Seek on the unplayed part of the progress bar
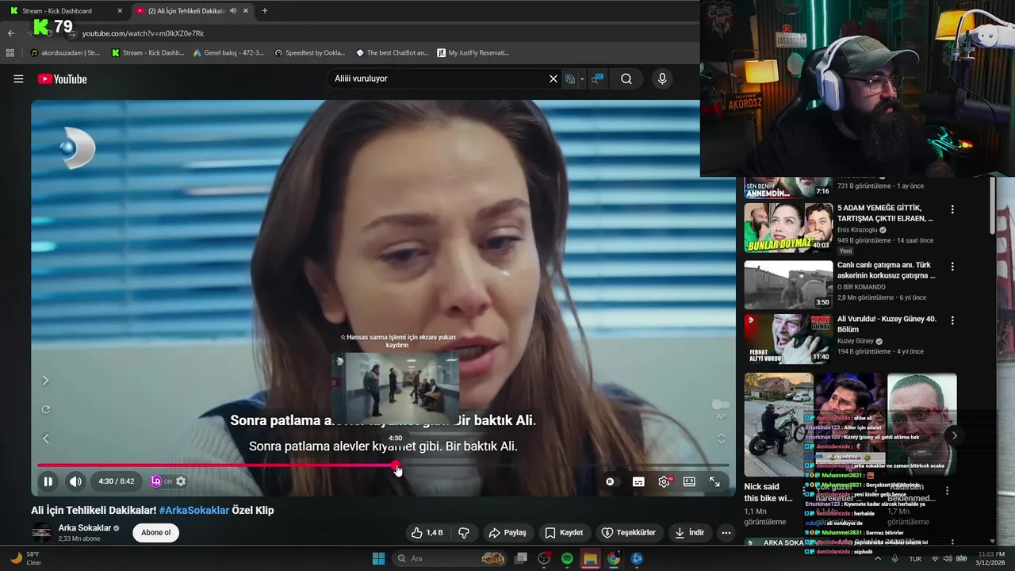This screenshot has width=1015, height=571. (565, 466)
